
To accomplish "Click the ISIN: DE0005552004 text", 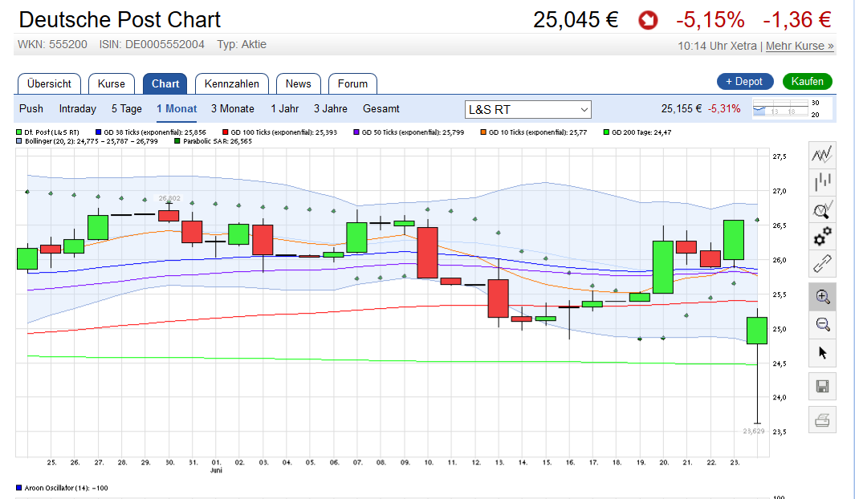I will click(x=152, y=45).
